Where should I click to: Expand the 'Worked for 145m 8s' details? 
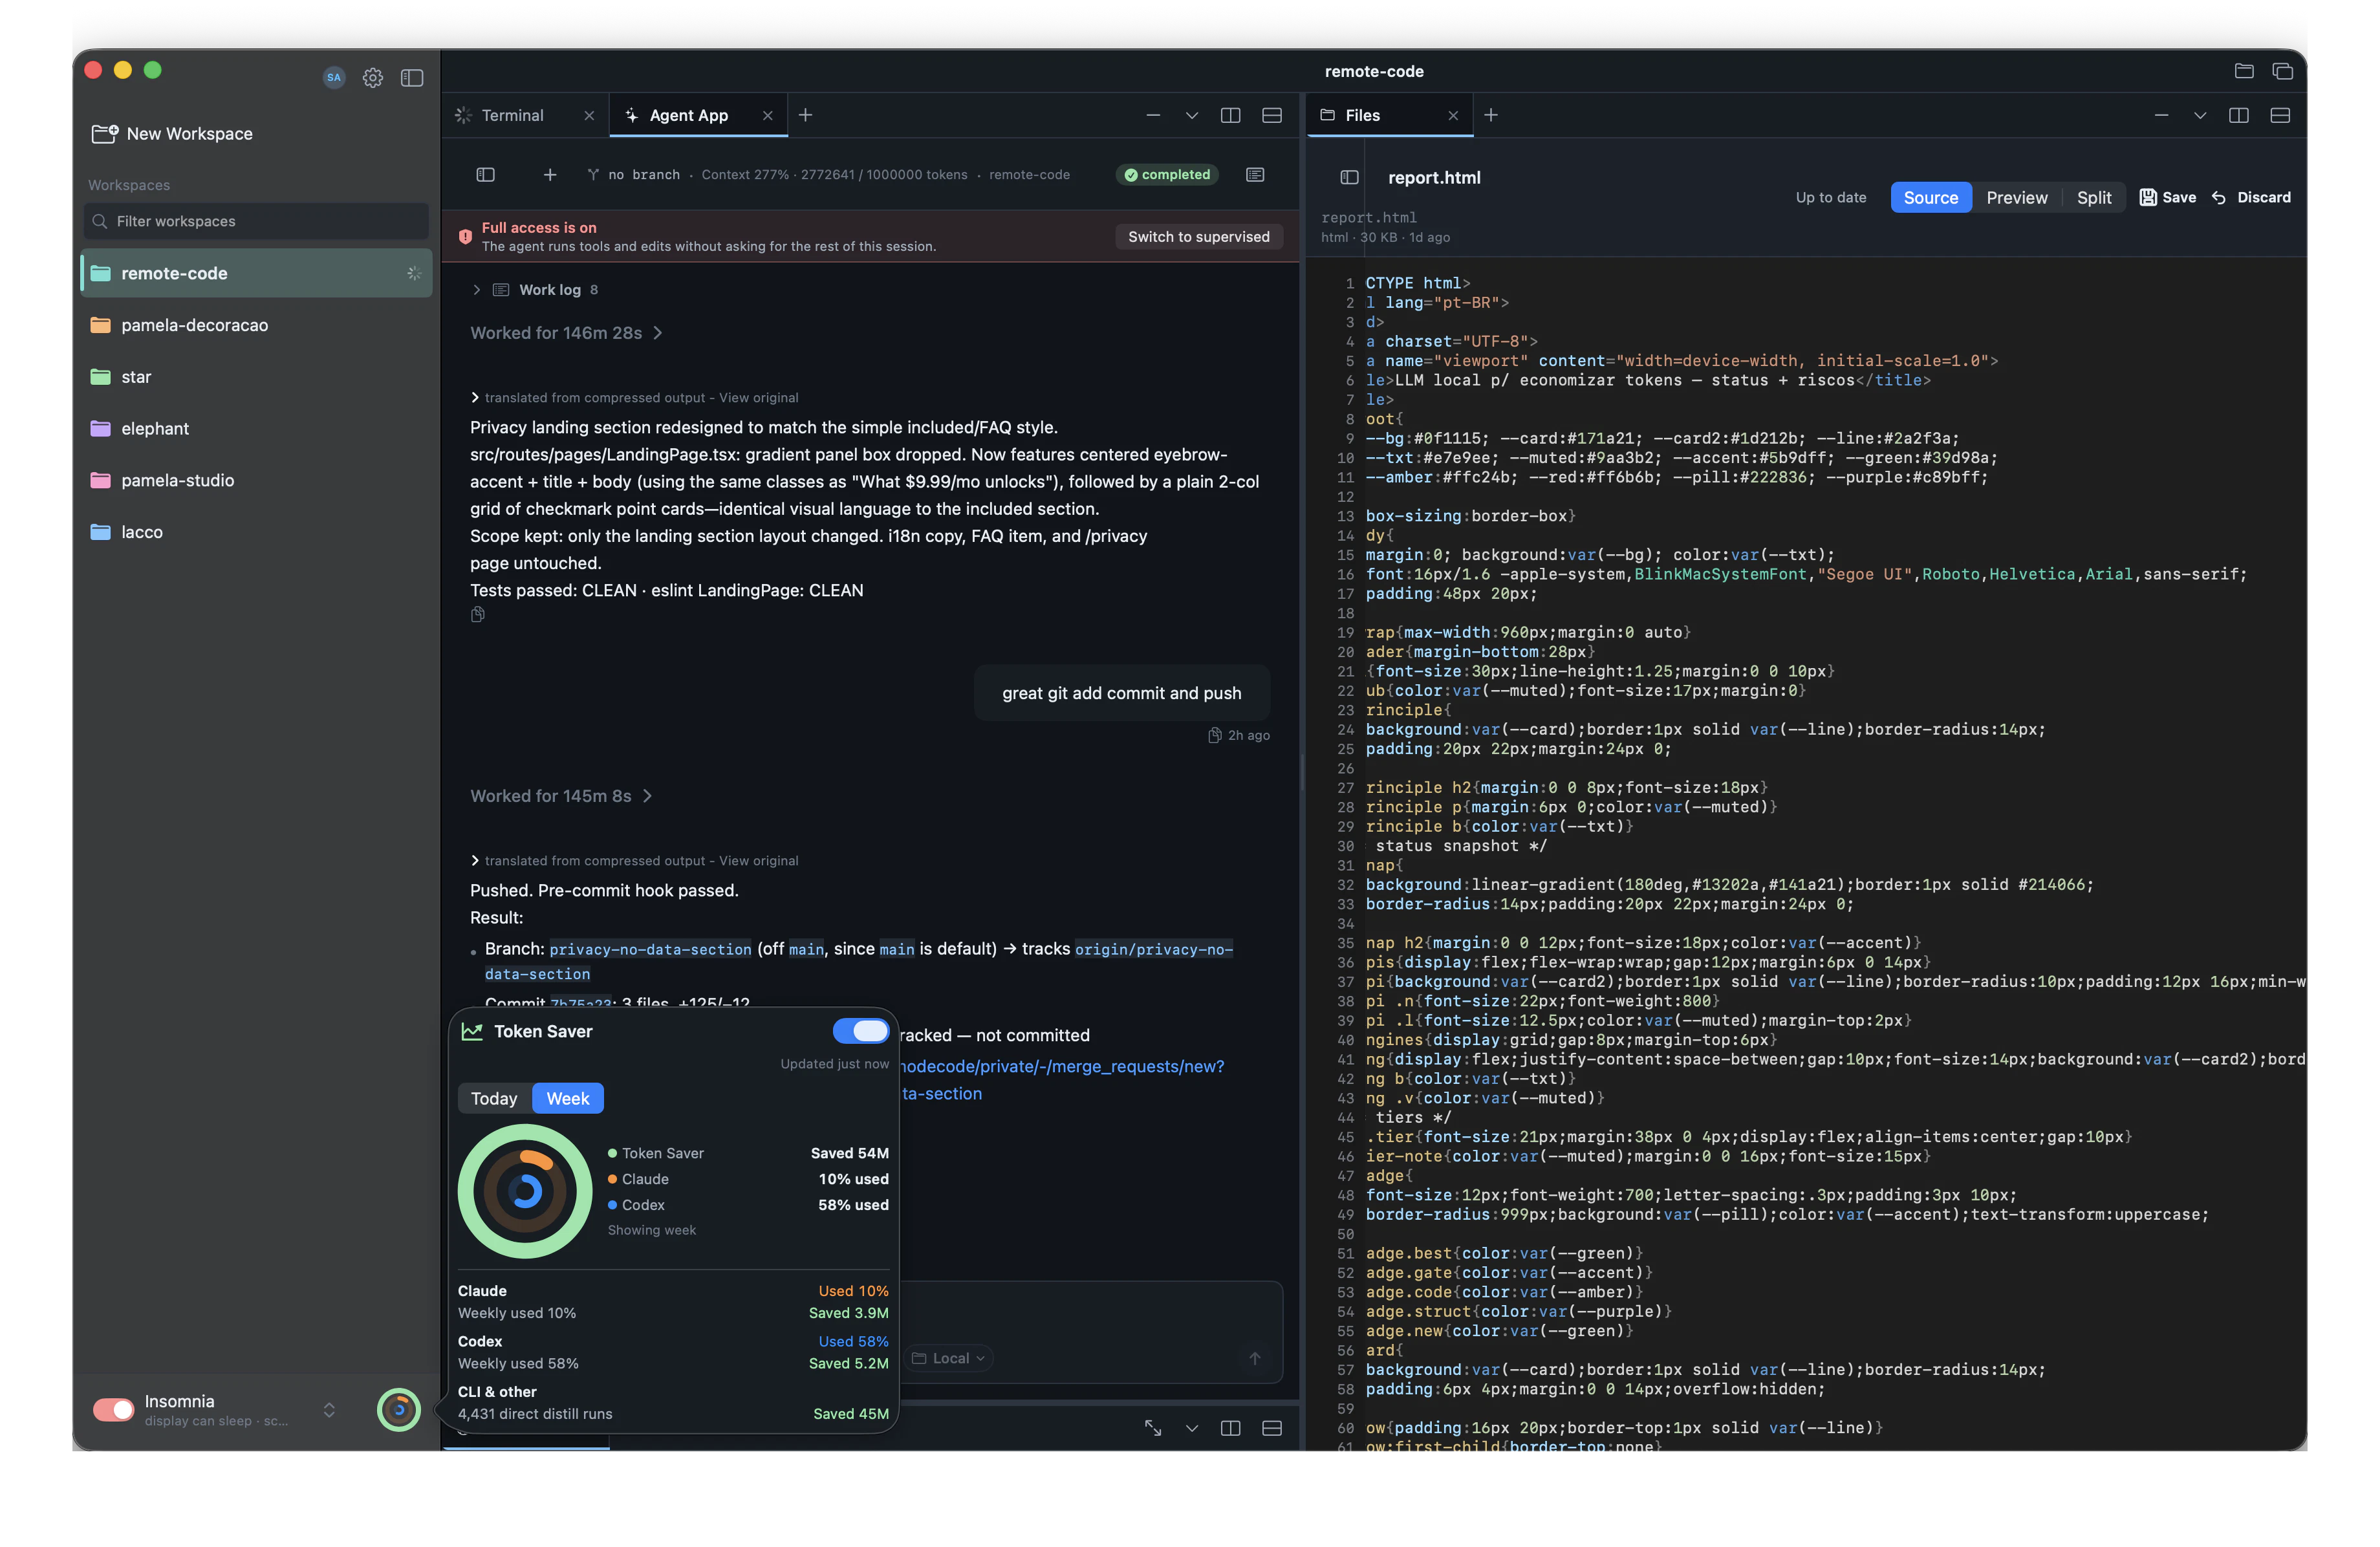click(x=561, y=796)
